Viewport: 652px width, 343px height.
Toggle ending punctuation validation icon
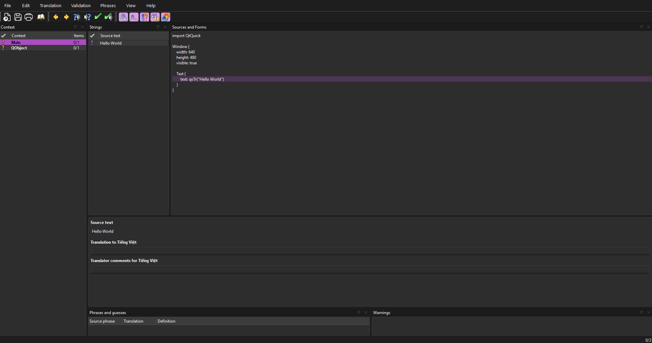[x=145, y=17]
